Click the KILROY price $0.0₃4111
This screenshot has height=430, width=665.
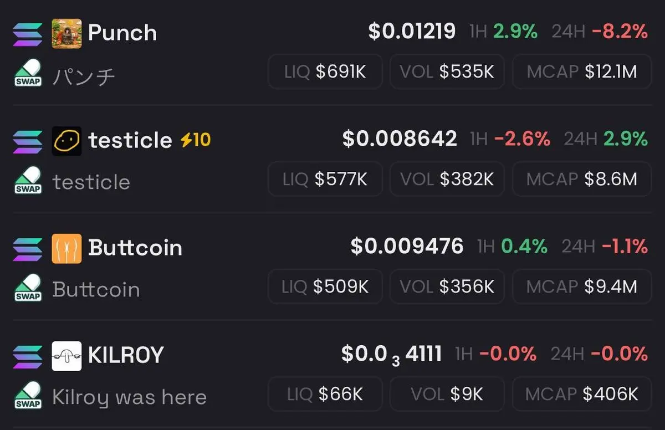point(391,354)
